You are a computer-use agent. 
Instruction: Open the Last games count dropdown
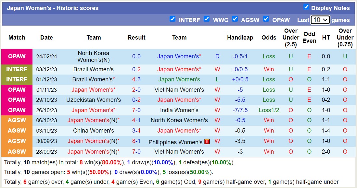pos(320,20)
